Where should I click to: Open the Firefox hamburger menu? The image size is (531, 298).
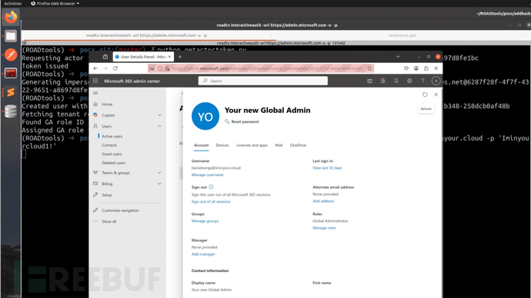pos(436,68)
